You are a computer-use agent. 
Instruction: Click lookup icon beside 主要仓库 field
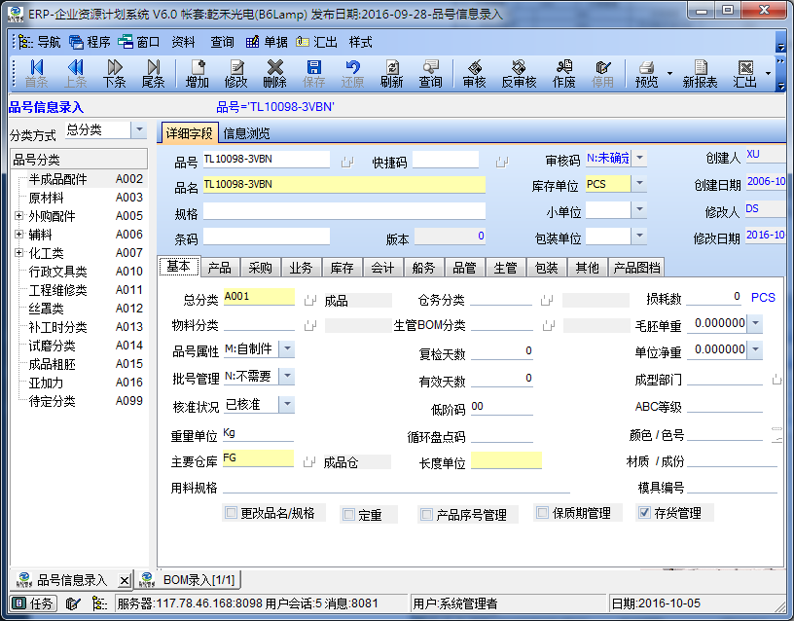(309, 461)
